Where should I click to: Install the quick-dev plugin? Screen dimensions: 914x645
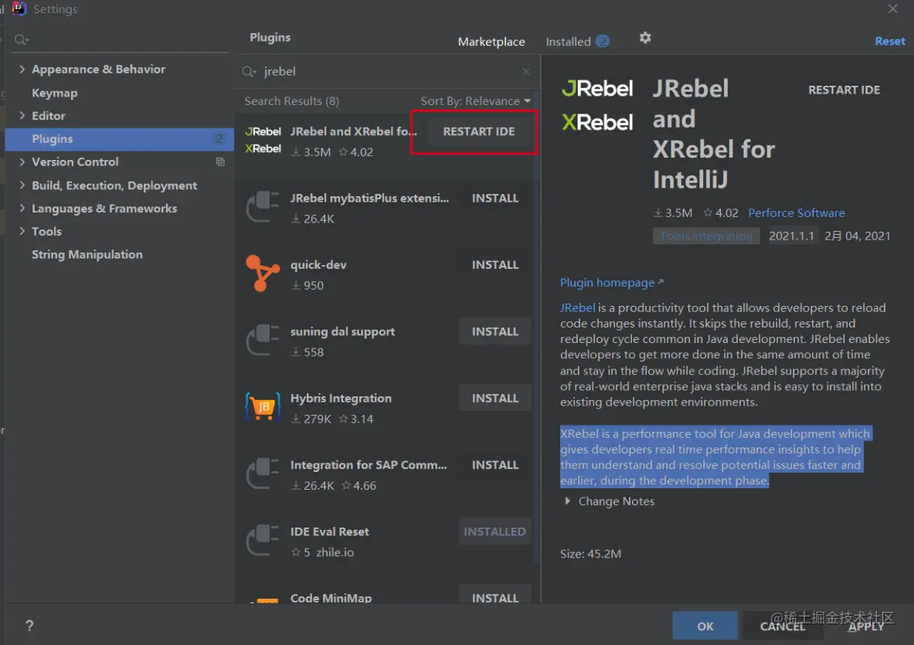495,264
